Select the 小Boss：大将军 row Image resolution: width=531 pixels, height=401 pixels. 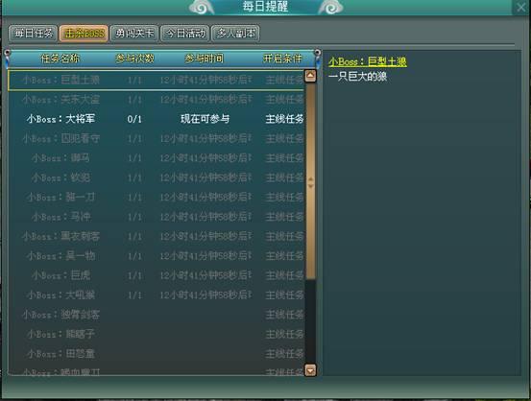pos(157,119)
